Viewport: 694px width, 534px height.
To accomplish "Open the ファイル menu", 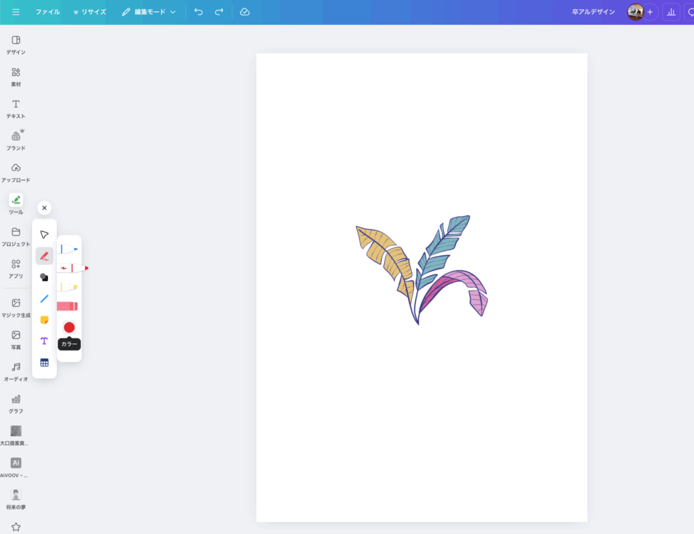I will (47, 12).
